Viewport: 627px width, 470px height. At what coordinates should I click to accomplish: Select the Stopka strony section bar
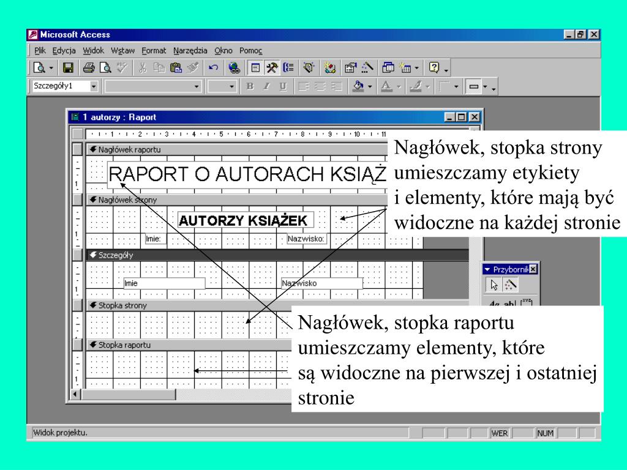pyautogui.click(x=277, y=305)
